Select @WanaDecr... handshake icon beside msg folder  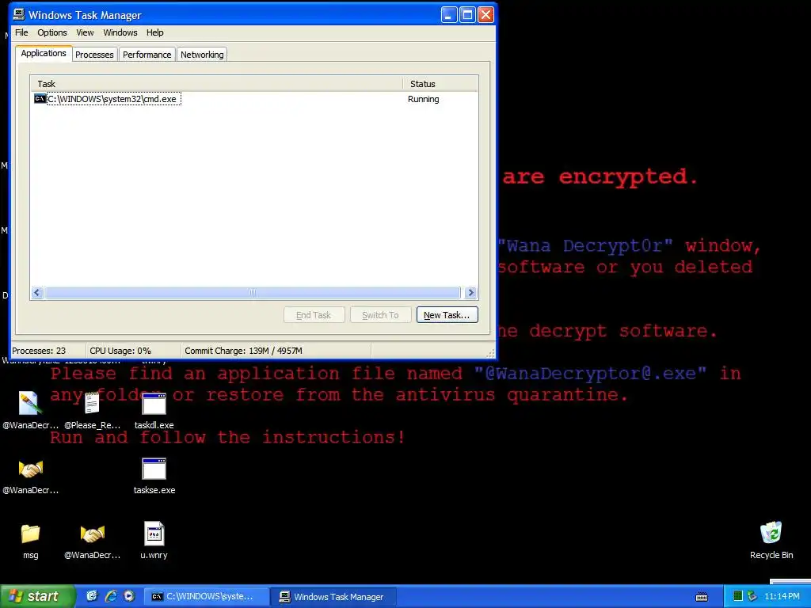[x=92, y=541]
